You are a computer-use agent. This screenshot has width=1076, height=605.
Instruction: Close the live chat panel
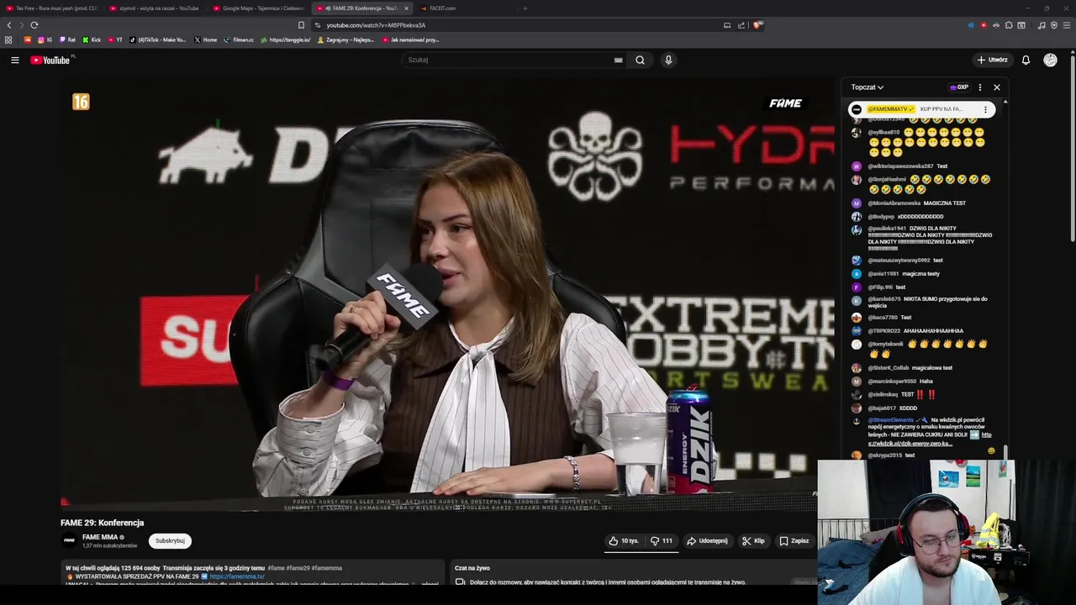997,87
